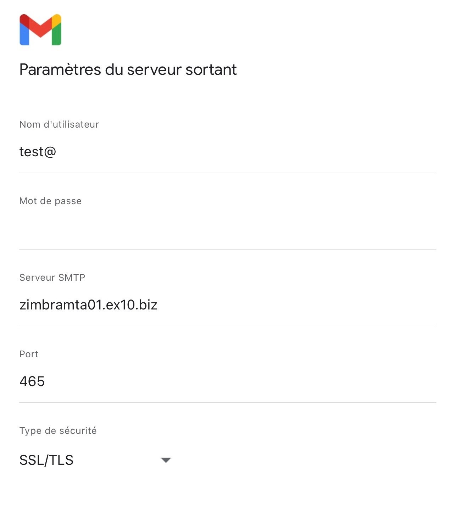This screenshot has height=514, width=455.
Task: Click the underline beneath the Port field
Action: click(x=227, y=402)
